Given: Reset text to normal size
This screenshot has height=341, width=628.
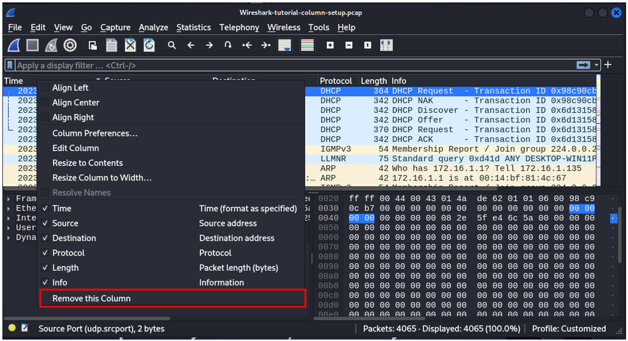Looking at the screenshot, I should pyautogui.click(x=367, y=45).
